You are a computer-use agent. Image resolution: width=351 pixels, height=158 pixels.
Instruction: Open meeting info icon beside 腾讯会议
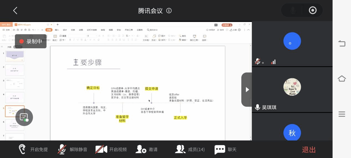pyautogui.click(x=169, y=11)
